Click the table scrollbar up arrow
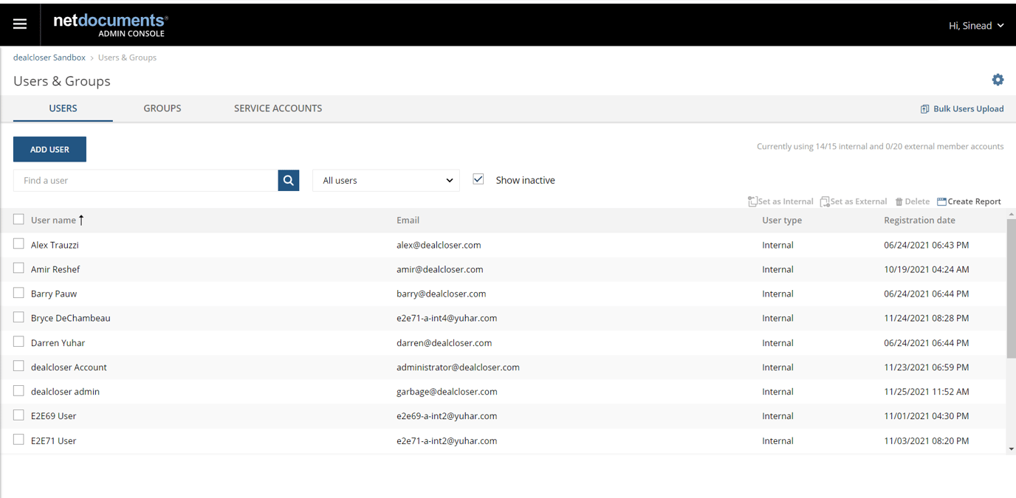Screen dimensions: 1016x498 (x=1011, y=214)
